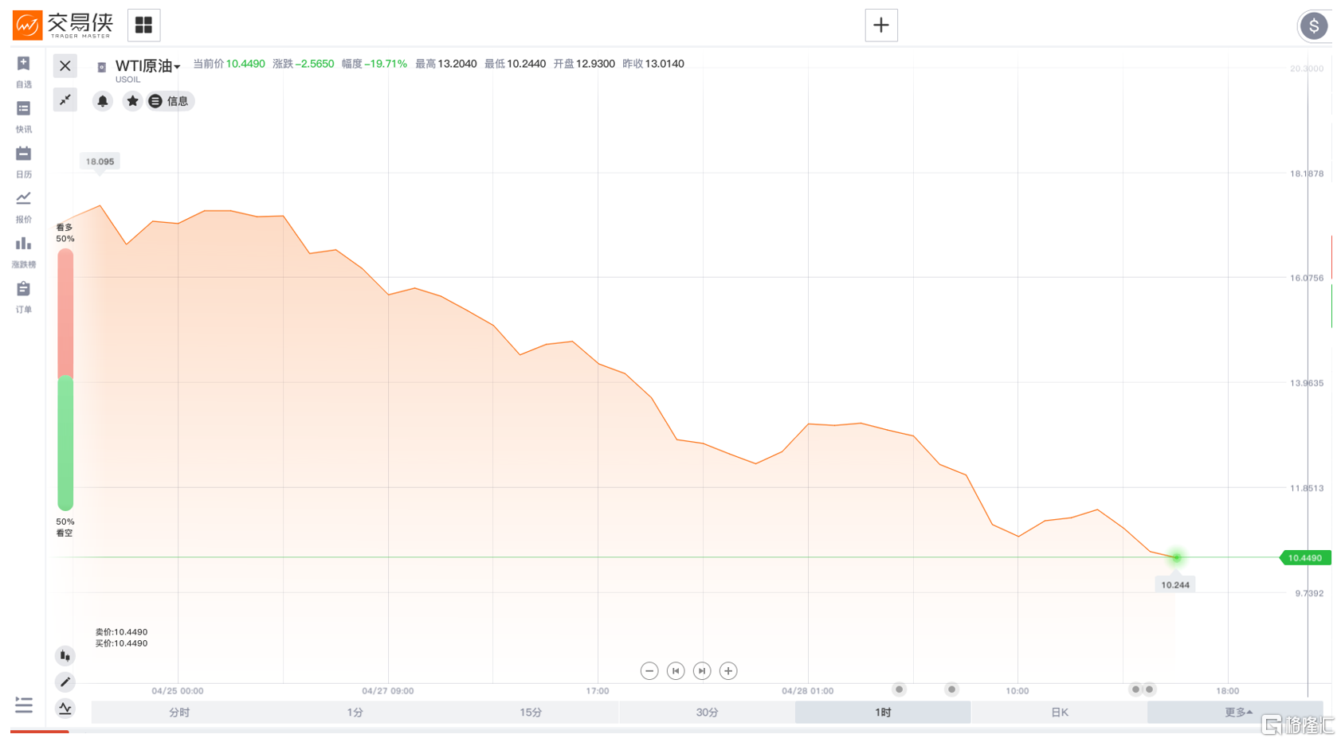Open the 报价 quotes sidebar icon
The image size is (1341, 742).
click(23, 206)
